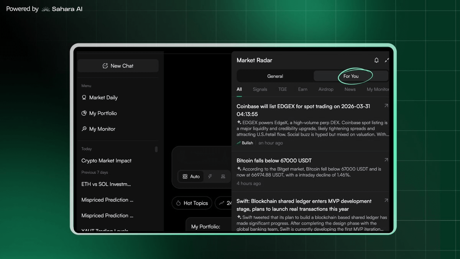This screenshot has width=460, height=259.
Task: Select the lightning fast mode icon
Action: tap(210, 177)
